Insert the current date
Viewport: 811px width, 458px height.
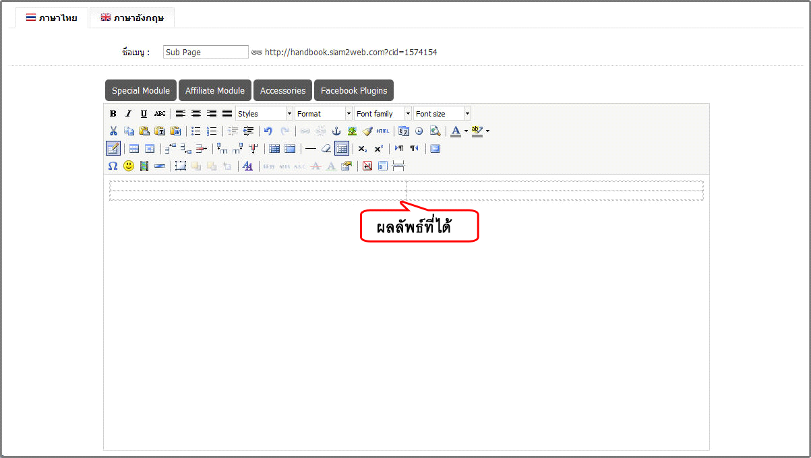(404, 131)
